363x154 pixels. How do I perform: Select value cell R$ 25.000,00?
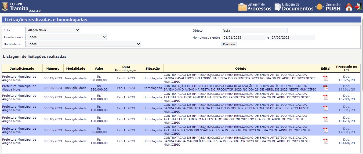tap(99, 130)
